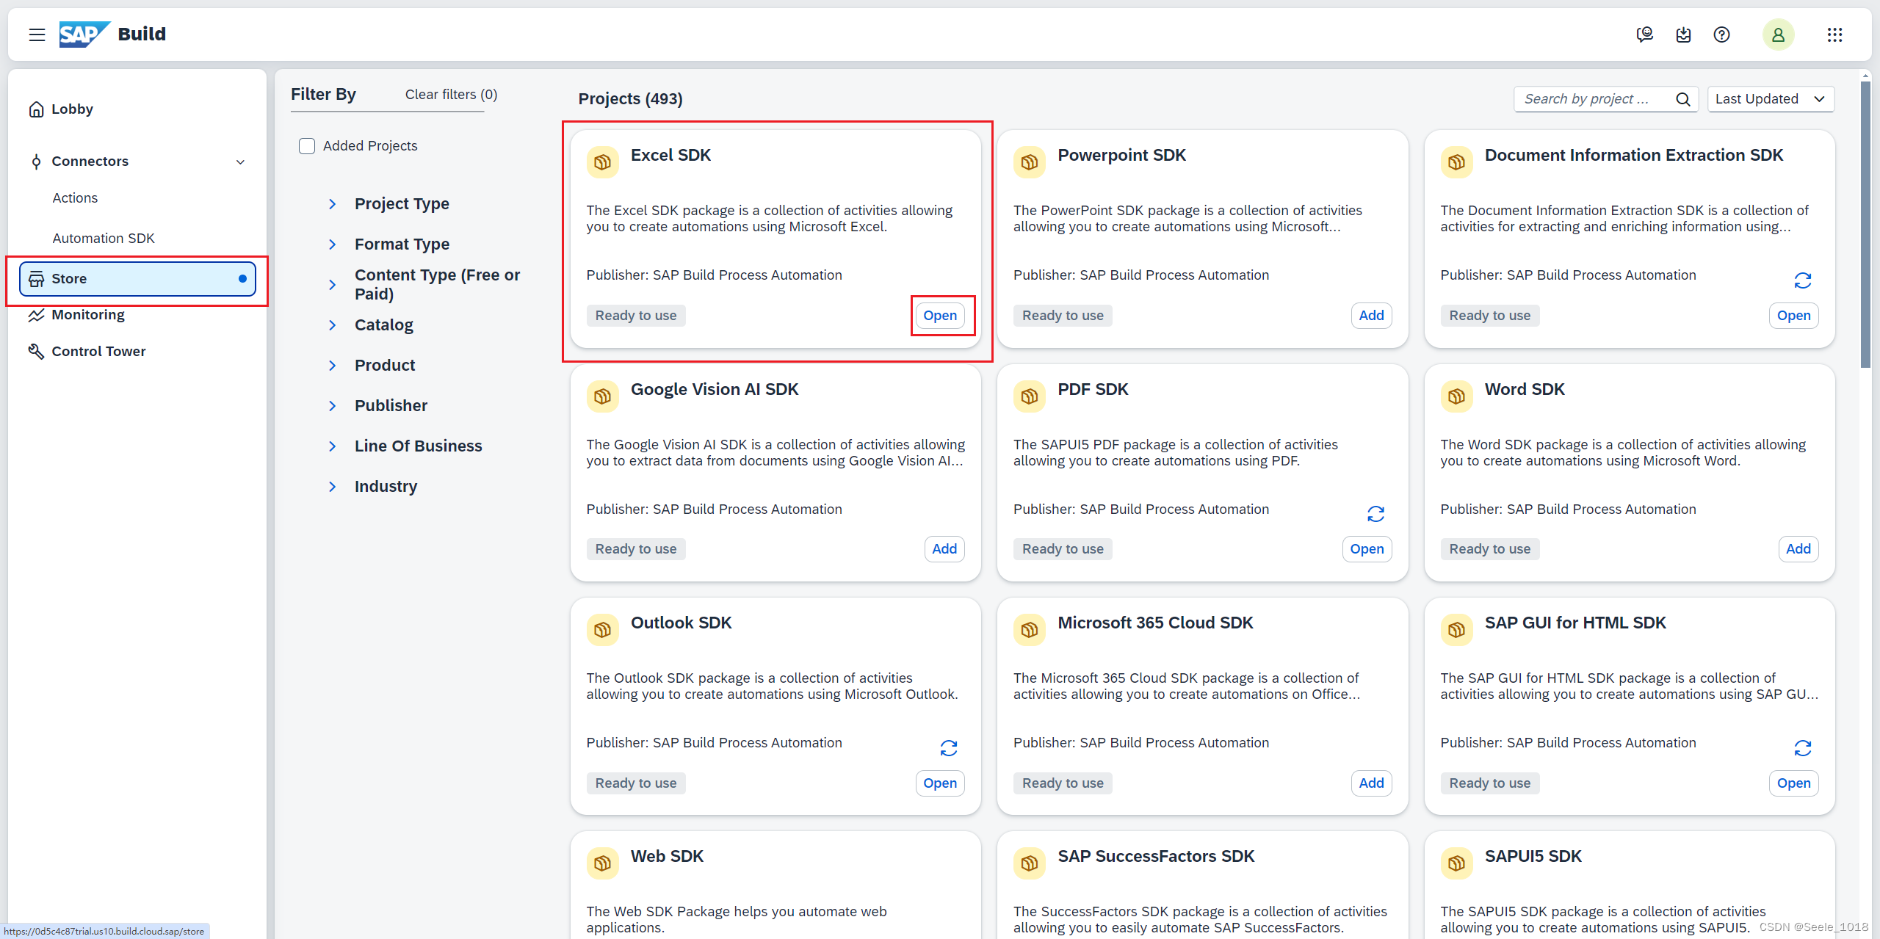Click the Actions menu item
Viewport: 1880px width, 939px height.
click(x=74, y=198)
